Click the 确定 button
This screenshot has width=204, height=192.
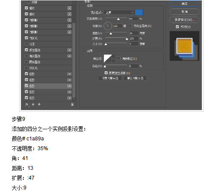(184, 4)
